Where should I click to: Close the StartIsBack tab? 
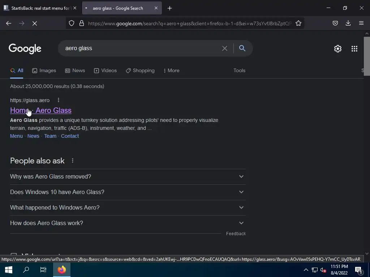click(x=75, y=8)
